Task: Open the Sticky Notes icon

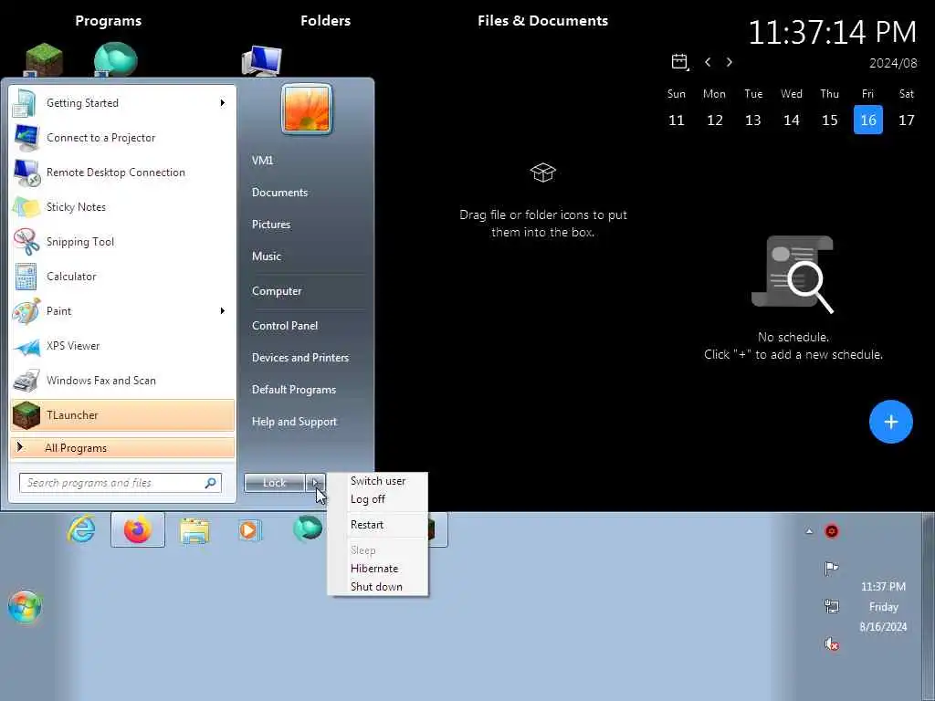Action: pyautogui.click(x=26, y=207)
